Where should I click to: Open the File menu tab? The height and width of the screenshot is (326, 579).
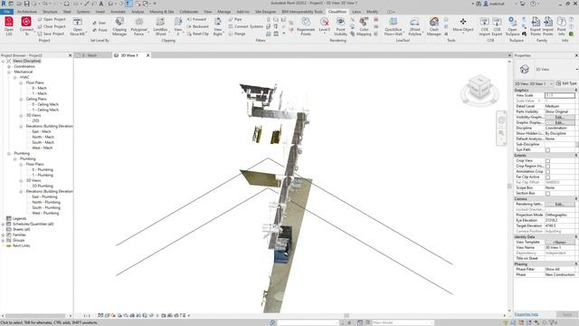(6, 12)
